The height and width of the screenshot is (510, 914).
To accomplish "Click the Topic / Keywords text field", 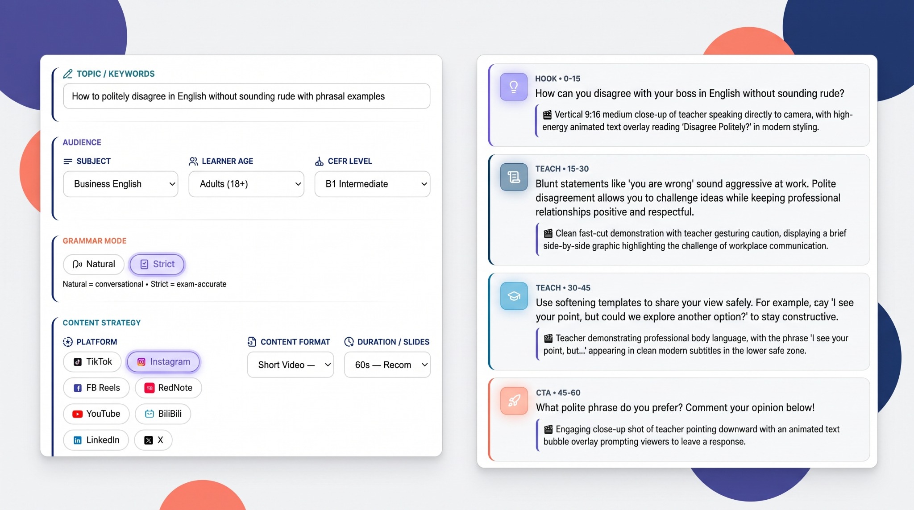I will pyautogui.click(x=246, y=96).
